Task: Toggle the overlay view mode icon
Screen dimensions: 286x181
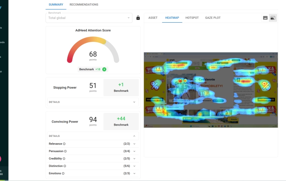Action: pos(273,18)
